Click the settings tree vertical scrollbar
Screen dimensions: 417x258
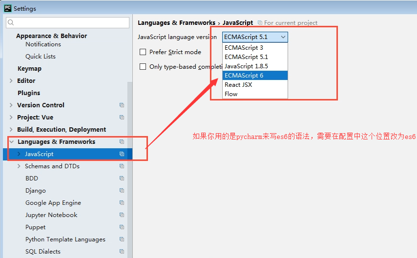[130, 170]
